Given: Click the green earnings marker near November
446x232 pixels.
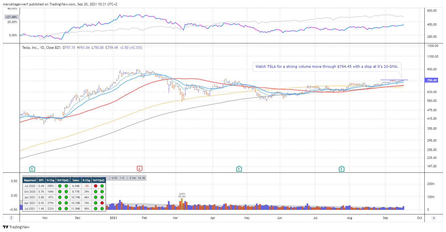Looking at the screenshot, I should (x=32, y=169).
